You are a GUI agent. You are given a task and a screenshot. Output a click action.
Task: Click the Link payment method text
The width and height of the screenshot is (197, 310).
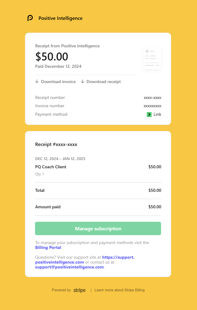(x=157, y=114)
